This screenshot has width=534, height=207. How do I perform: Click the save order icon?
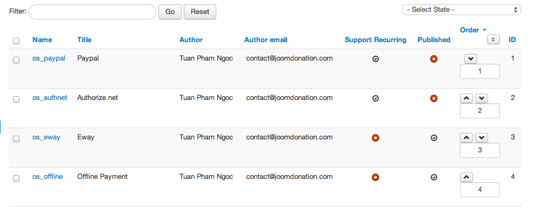click(493, 39)
